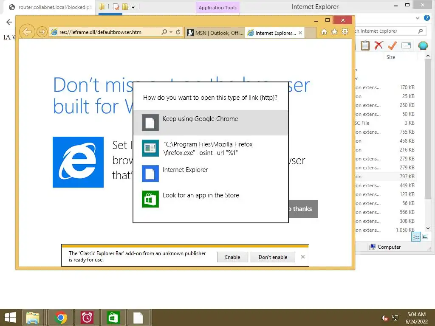Click the help question mark in File Explorer

point(427,18)
